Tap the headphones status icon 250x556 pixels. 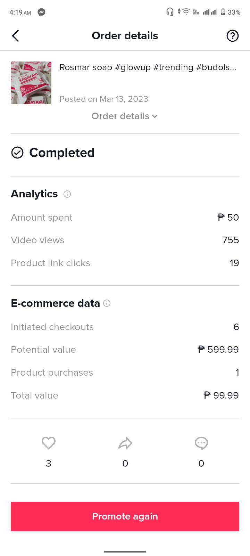pos(170,12)
